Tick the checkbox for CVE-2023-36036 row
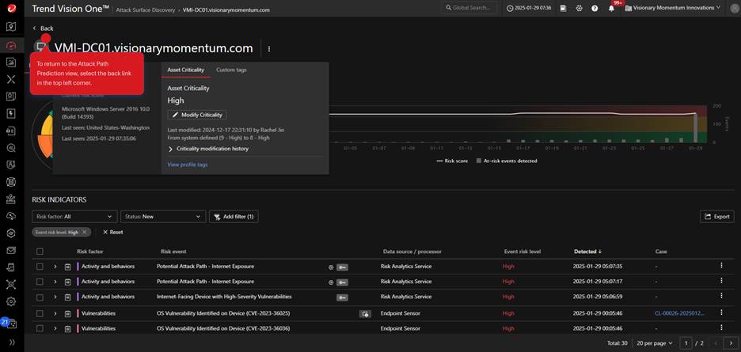The height and width of the screenshot is (352, 741). pos(40,328)
